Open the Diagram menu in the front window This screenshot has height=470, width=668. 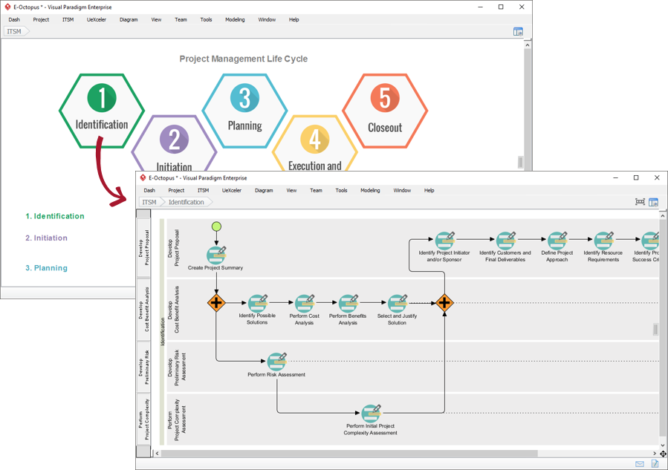[x=264, y=190]
